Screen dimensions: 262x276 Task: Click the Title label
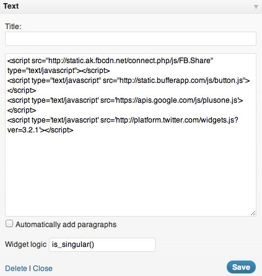(x=13, y=27)
